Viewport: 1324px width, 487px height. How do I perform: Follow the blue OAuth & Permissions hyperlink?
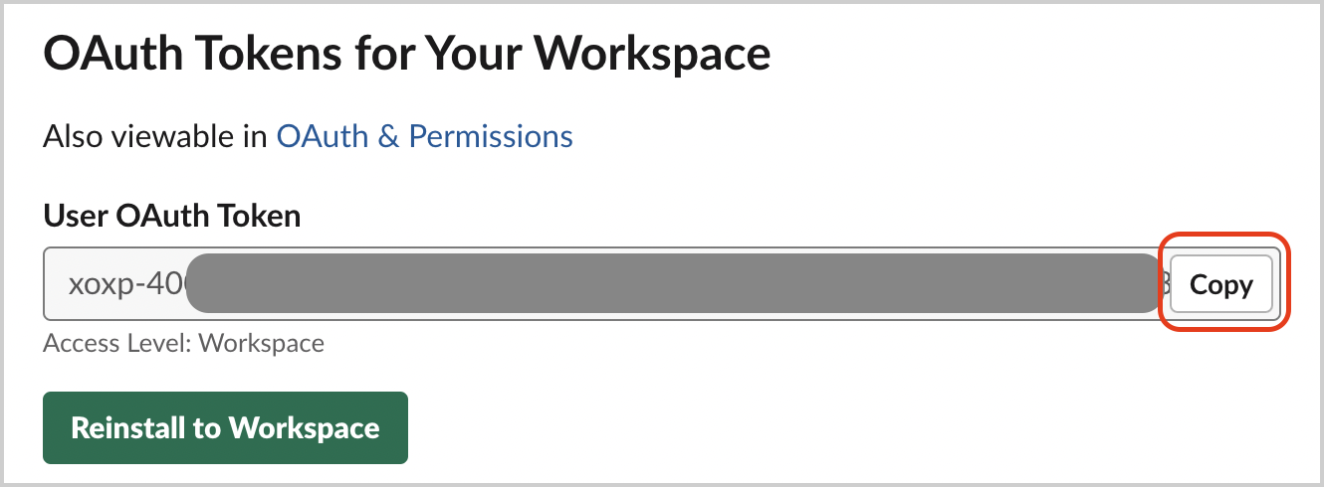[424, 136]
